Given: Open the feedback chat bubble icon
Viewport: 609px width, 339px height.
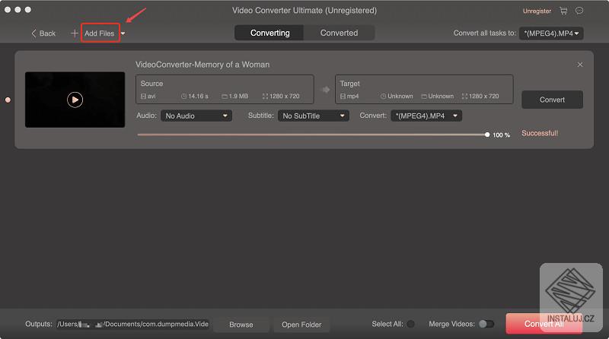Looking at the screenshot, I should coord(579,11).
